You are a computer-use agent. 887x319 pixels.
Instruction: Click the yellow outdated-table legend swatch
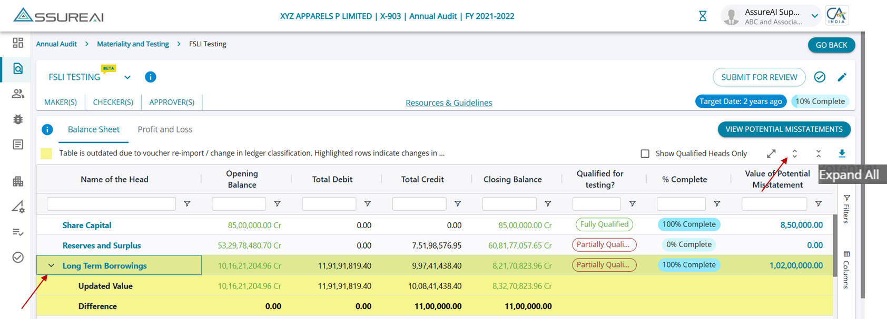[46, 153]
